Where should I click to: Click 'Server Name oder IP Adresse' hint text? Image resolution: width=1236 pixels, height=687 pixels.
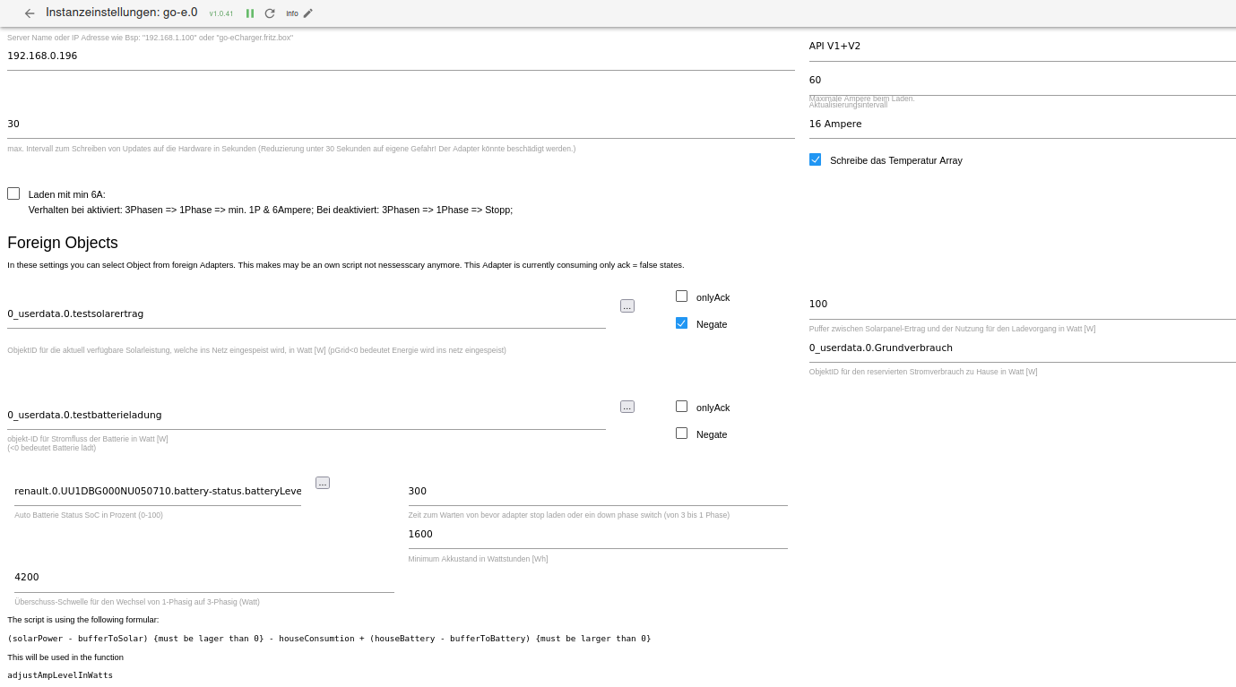coord(151,38)
